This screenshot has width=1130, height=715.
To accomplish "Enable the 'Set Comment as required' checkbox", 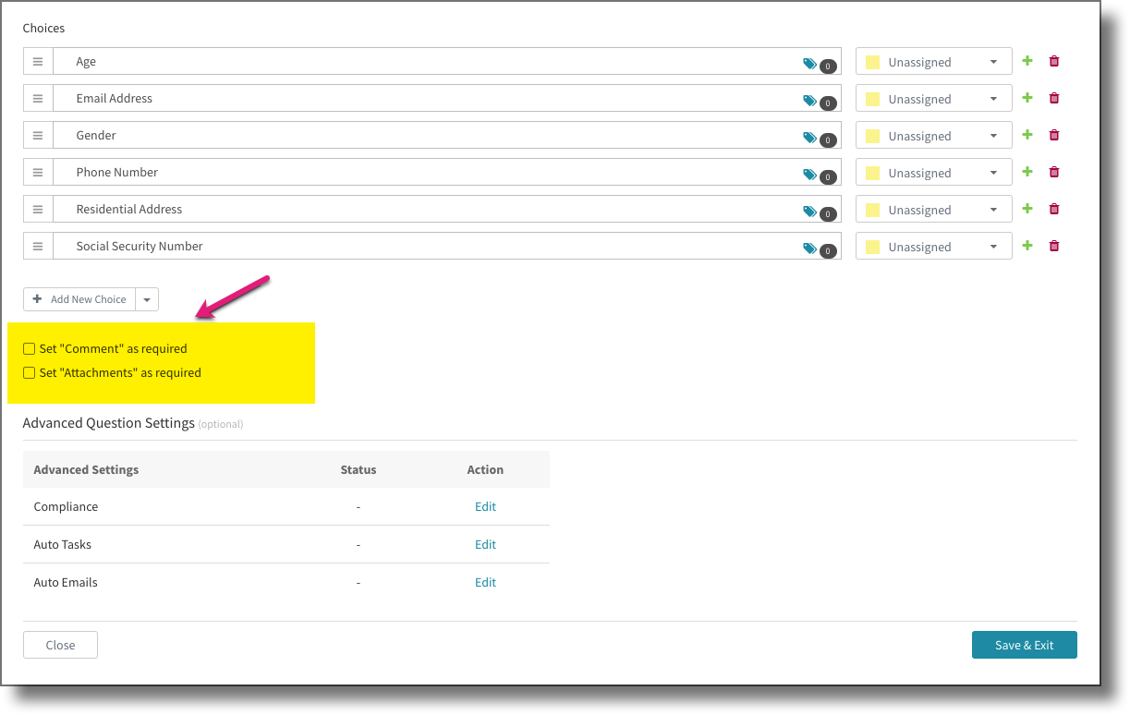I will (x=30, y=348).
